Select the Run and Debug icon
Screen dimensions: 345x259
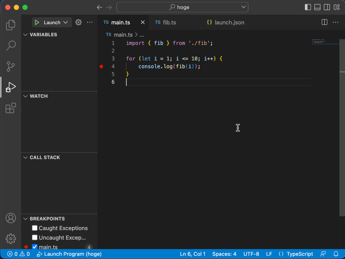coord(10,87)
